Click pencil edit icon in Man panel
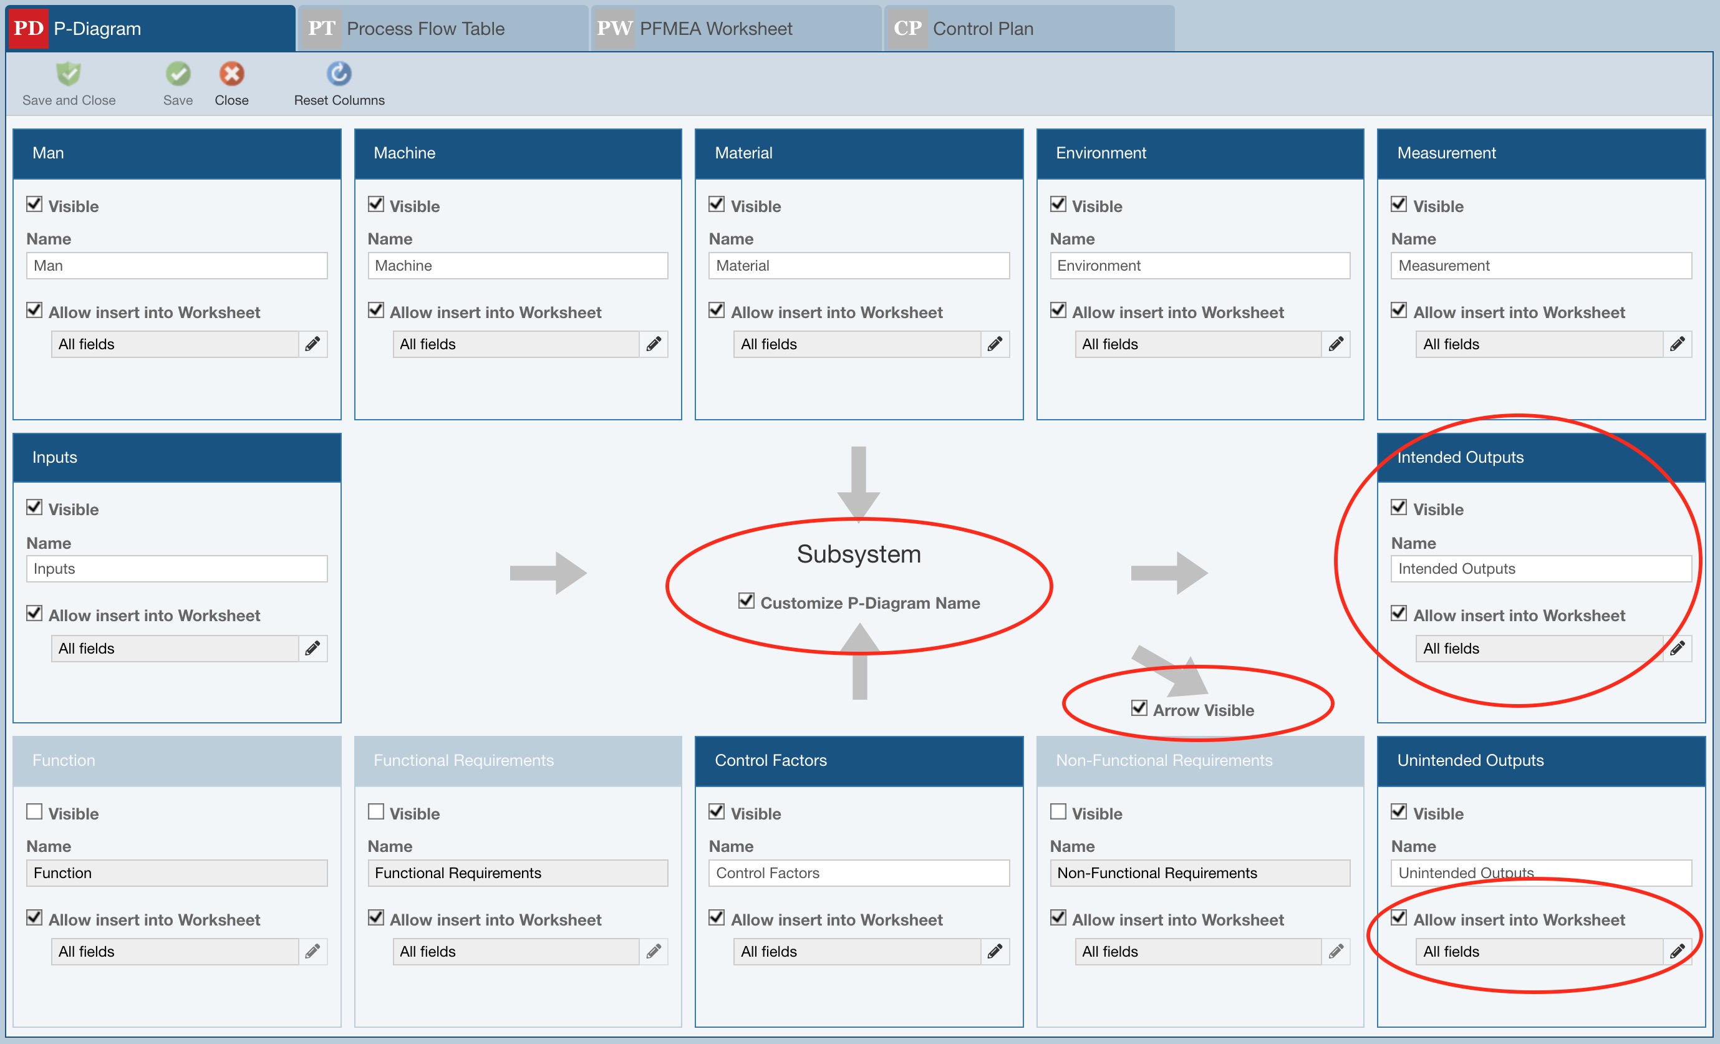The width and height of the screenshot is (1720, 1044). click(312, 344)
